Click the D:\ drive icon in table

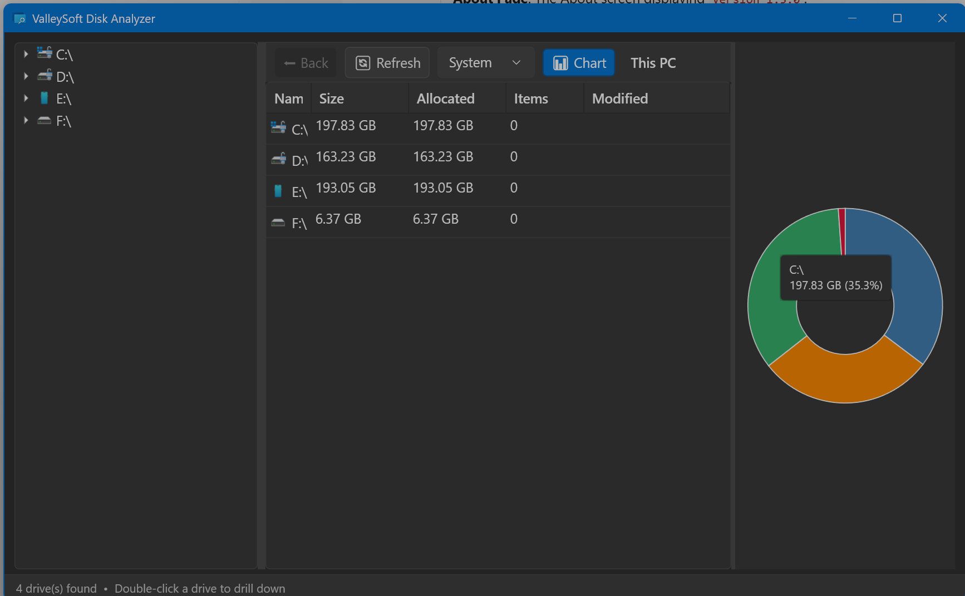[278, 159]
